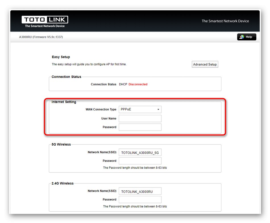Image resolution: width=270 pixels, height=223 pixels.
Task: Edit the 2.4G Network Name (SSID) field
Action: pyautogui.click(x=140, y=191)
